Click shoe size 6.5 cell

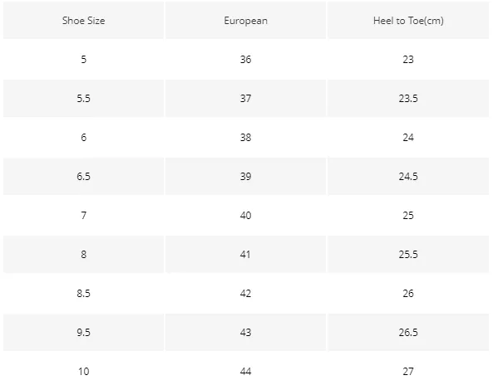[x=84, y=176]
